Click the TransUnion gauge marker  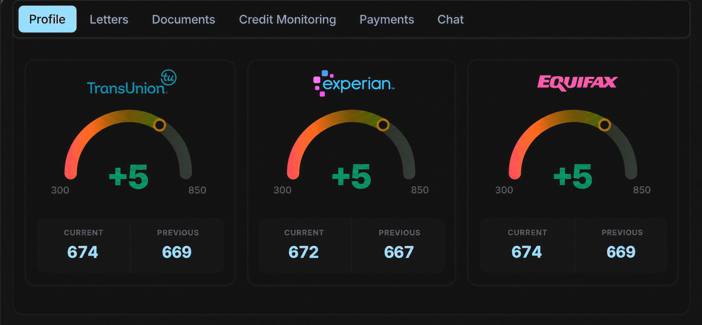pyautogui.click(x=160, y=125)
